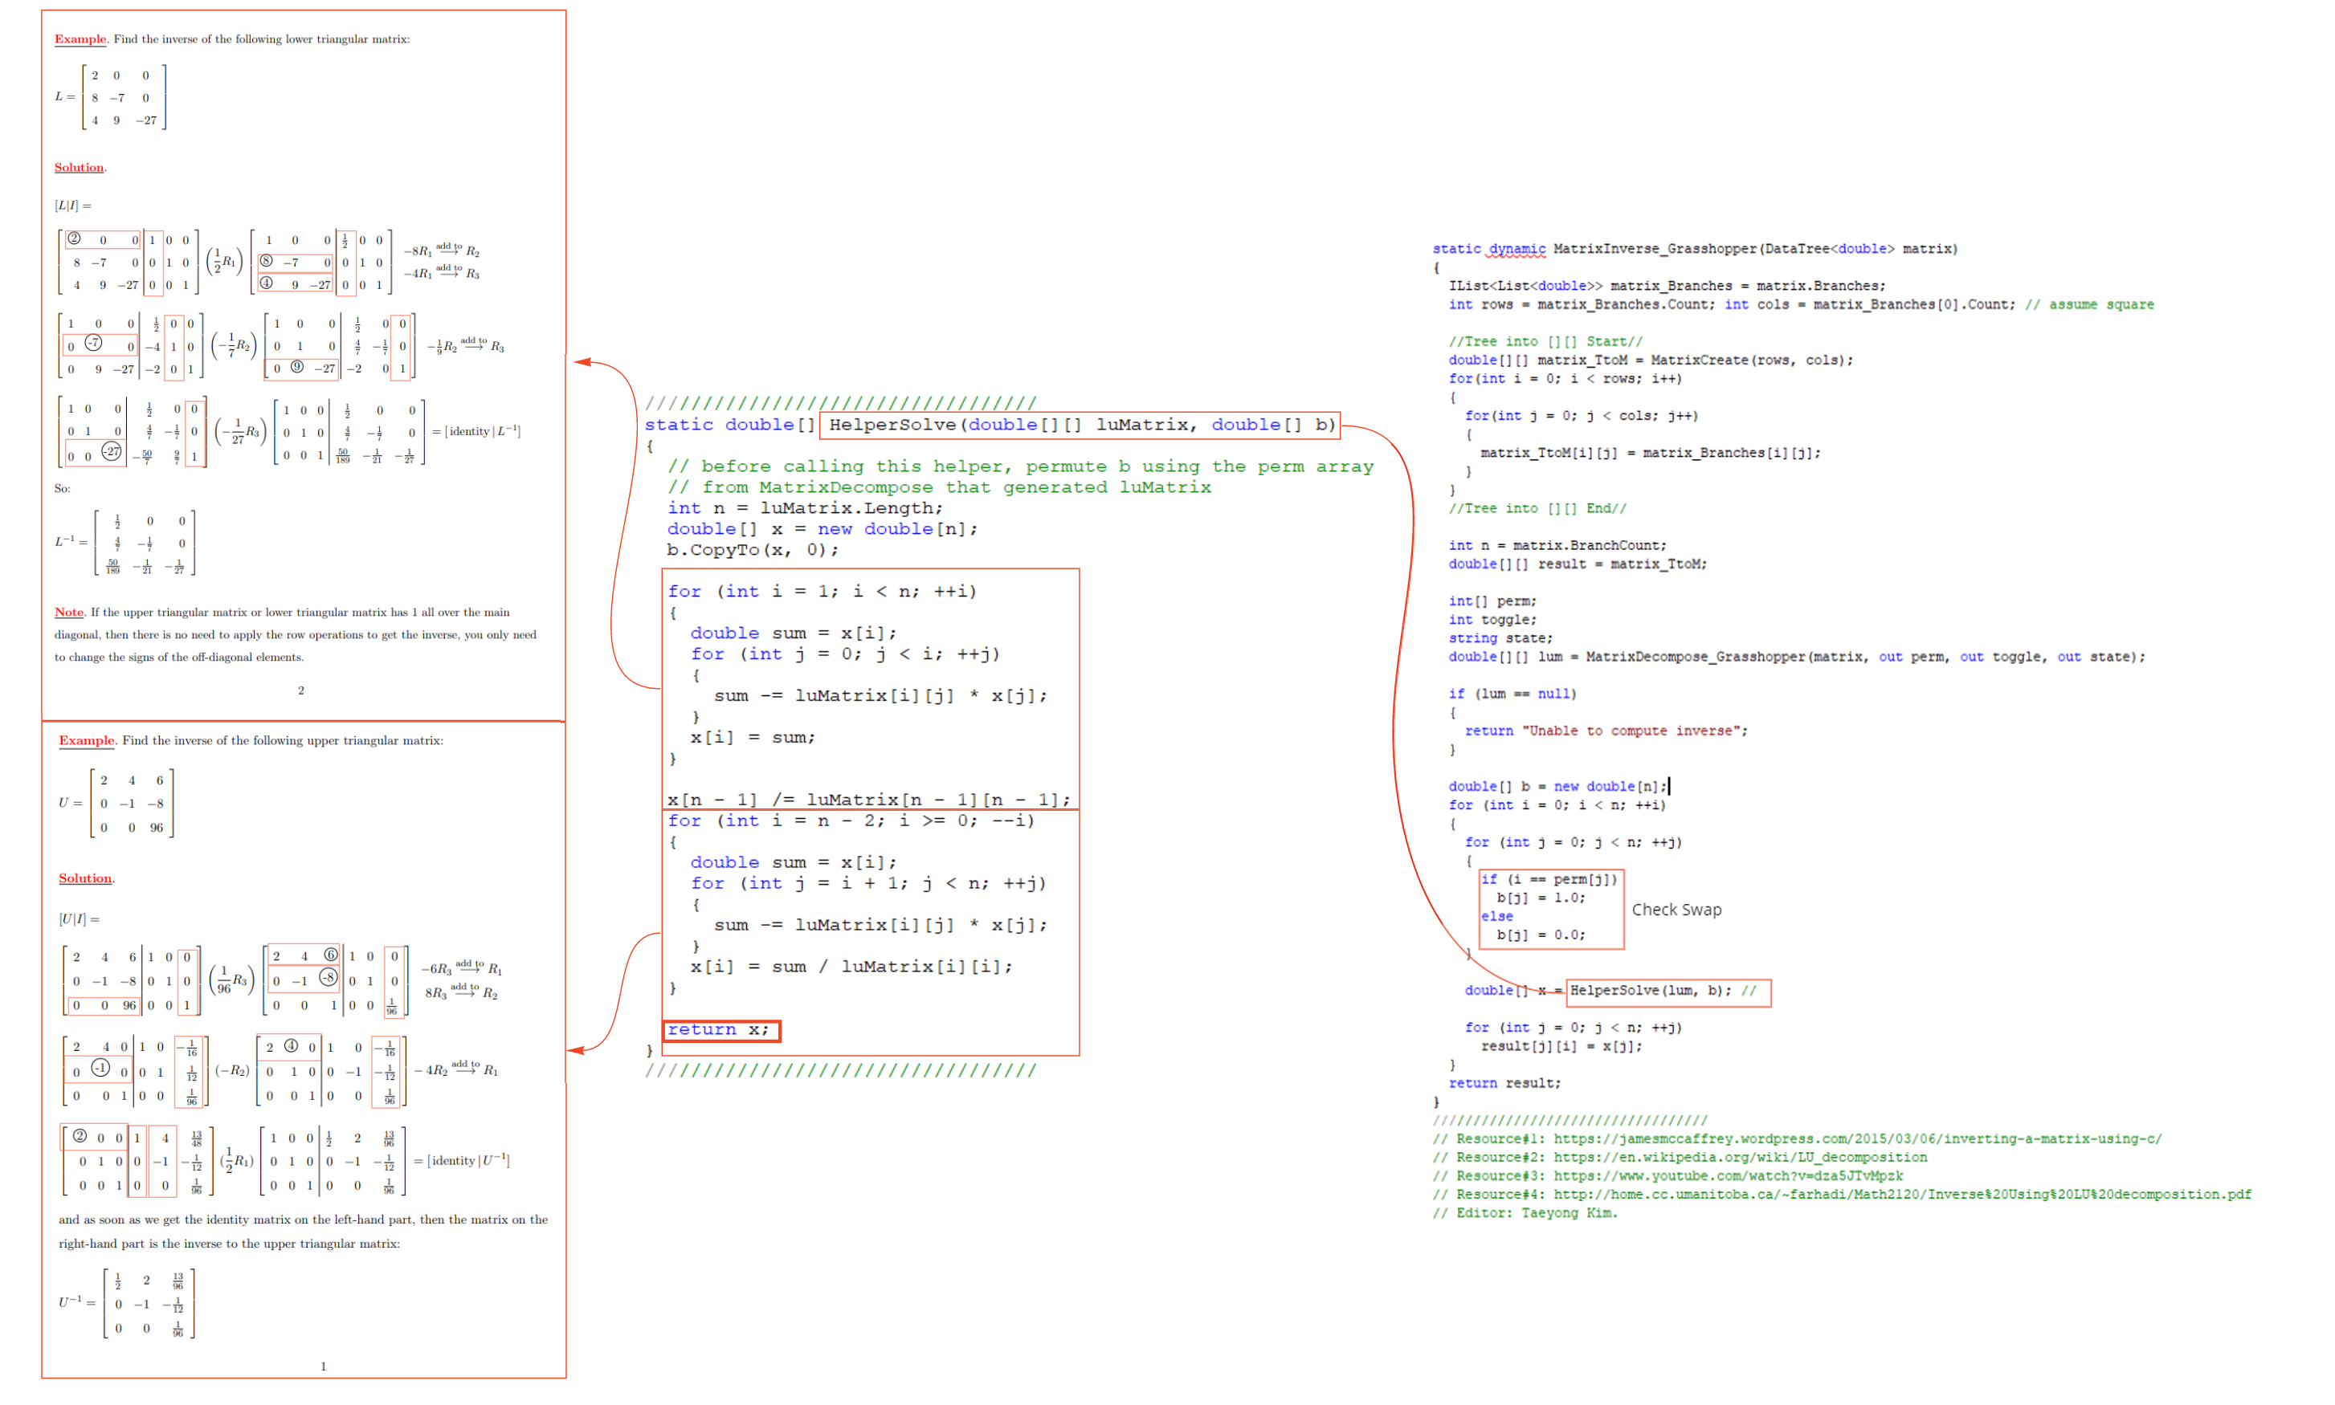Select the underlined Example heading for lower triangular matrix

coord(80,39)
